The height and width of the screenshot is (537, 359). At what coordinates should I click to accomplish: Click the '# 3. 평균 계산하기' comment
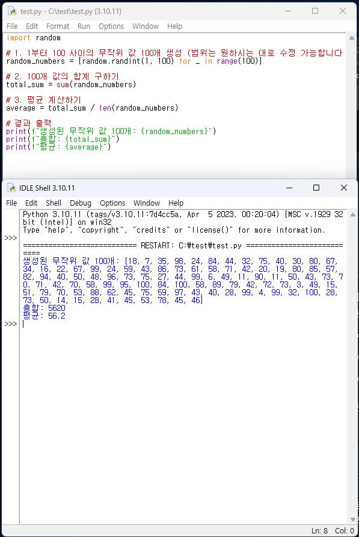(43, 100)
